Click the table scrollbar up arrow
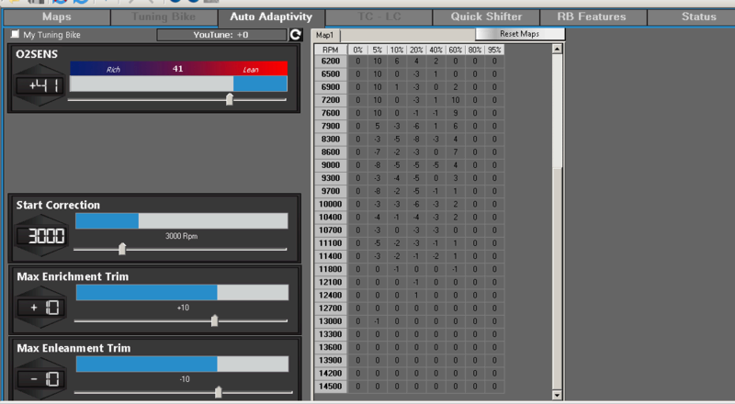Viewport: 735px width, 404px height. (x=556, y=48)
